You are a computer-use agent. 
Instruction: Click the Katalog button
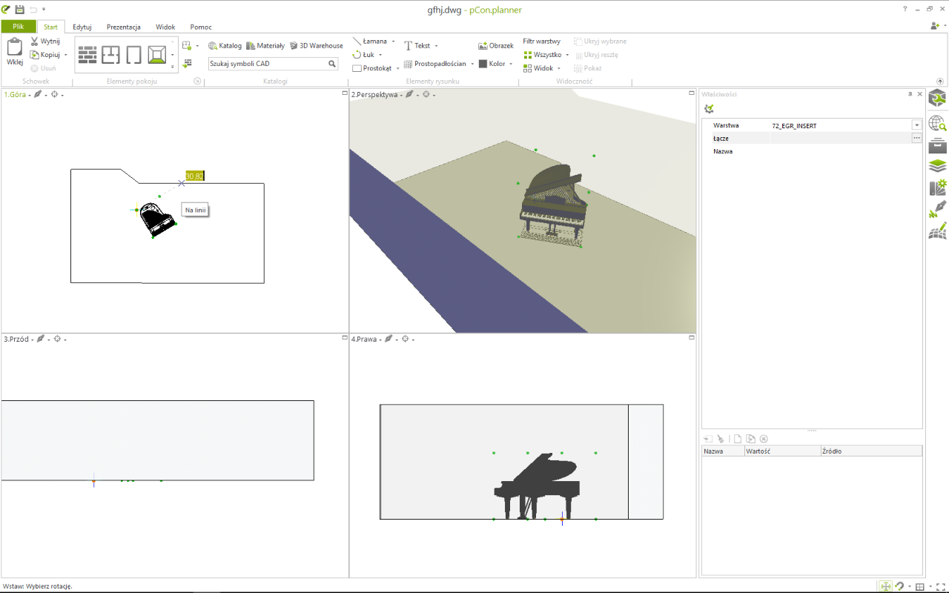[x=225, y=45]
